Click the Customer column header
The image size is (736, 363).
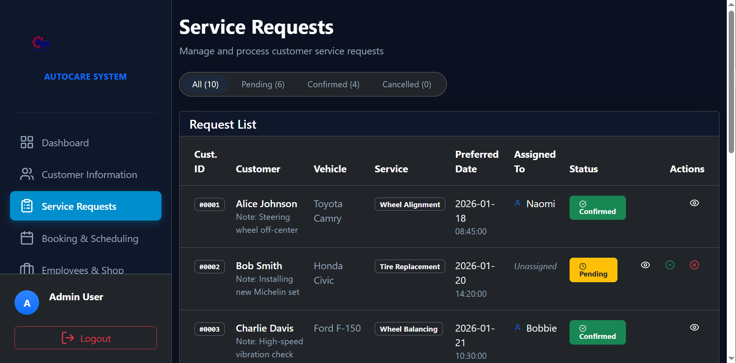(258, 169)
